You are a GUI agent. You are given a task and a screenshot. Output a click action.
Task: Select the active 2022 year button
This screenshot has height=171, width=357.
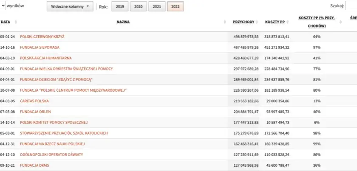(x=175, y=6)
